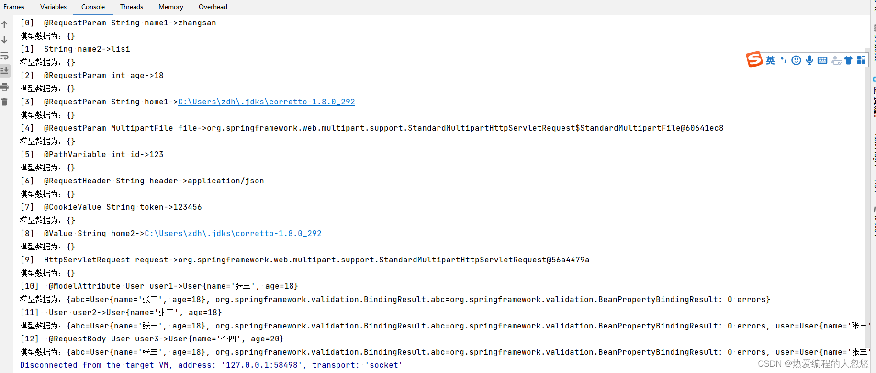Click line '[0] @RequestParam String name1->zhangsan'
This screenshot has height=373, width=876.
118,23
